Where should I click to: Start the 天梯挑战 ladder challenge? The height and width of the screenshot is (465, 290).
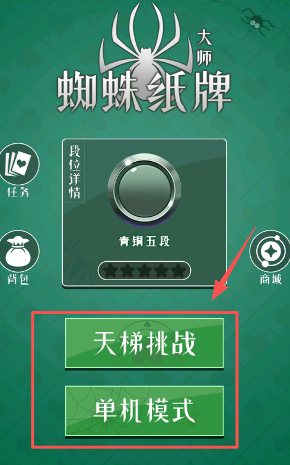[144, 344]
